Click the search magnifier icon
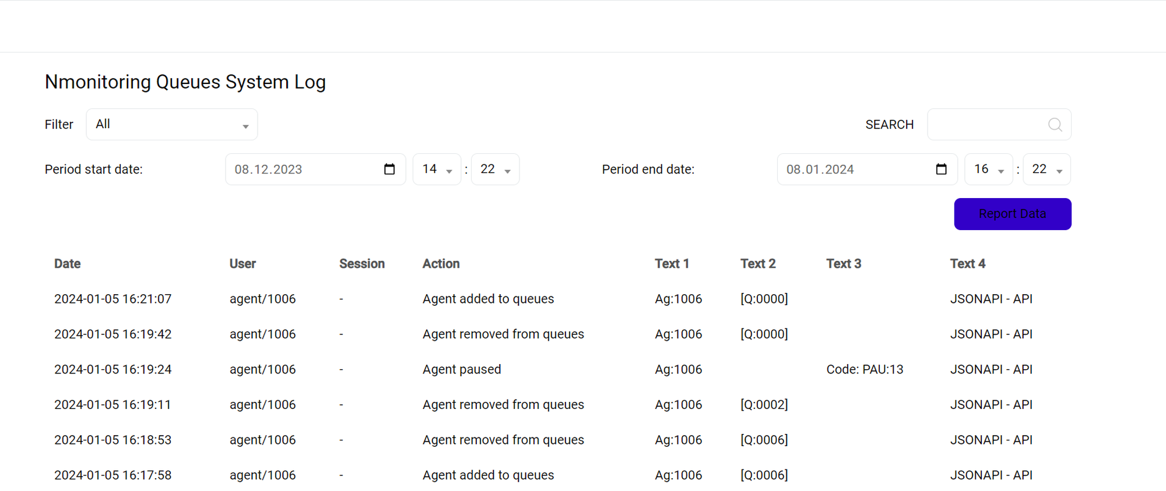 (1055, 125)
